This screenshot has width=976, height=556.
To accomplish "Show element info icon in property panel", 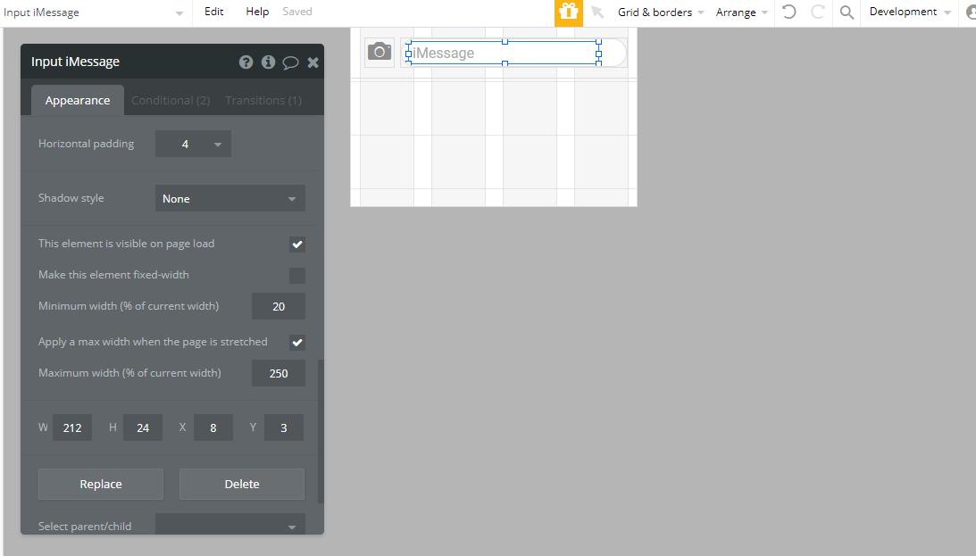I will 268,62.
